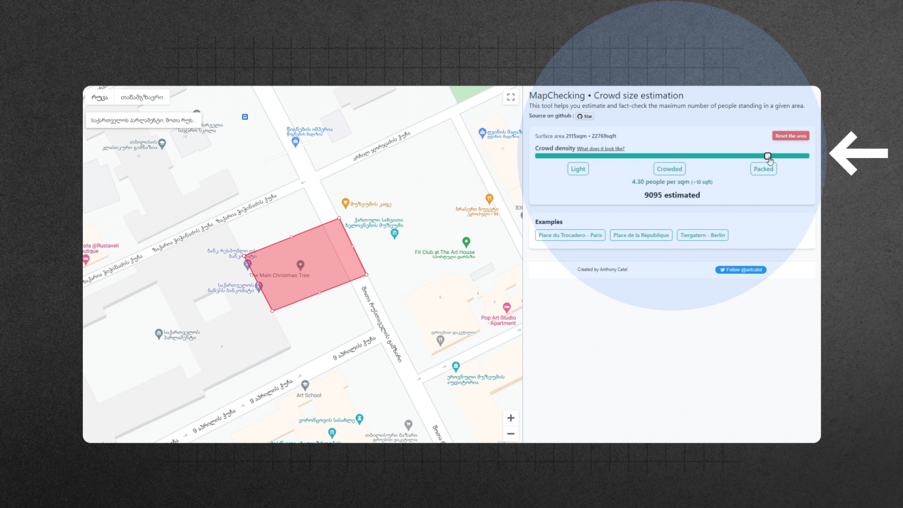Click the GitHub Star button

pos(585,116)
